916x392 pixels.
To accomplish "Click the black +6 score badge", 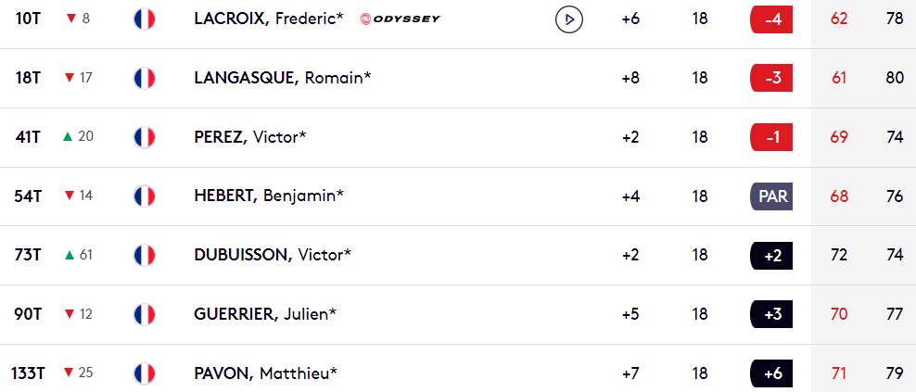I will click(771, 373).
